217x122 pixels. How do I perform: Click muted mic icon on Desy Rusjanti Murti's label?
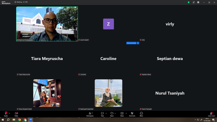tap(18, 109)
